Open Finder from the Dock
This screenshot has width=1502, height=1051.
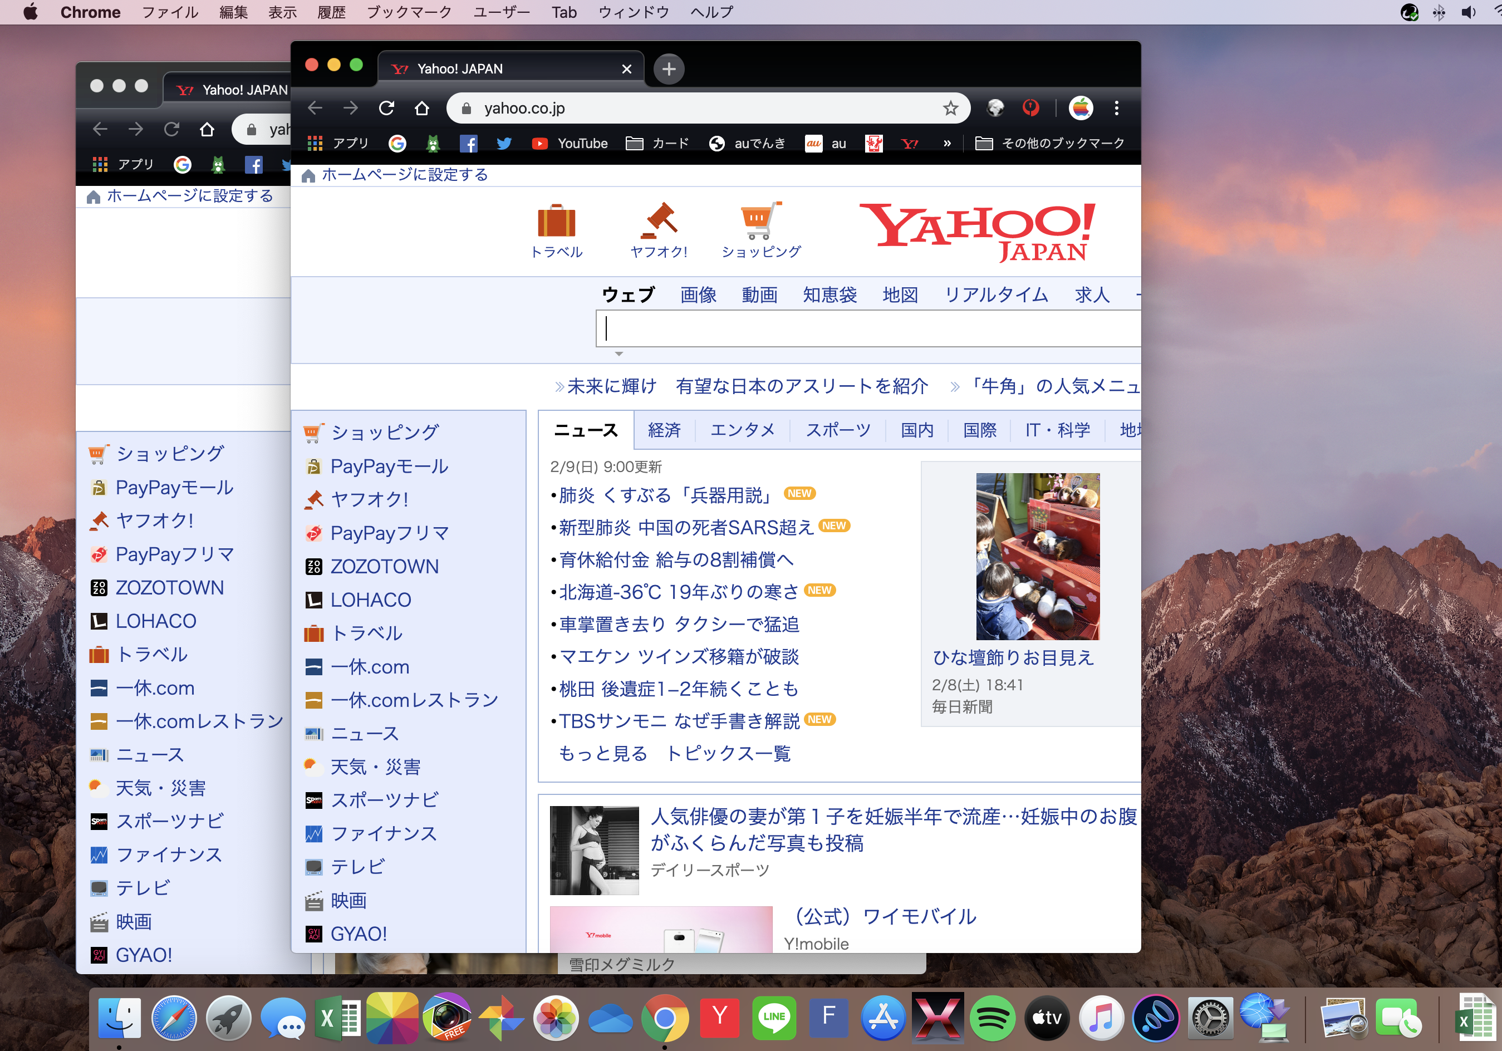(119, 1018)
